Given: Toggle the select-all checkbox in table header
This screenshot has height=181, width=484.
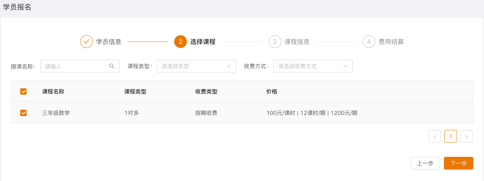Looking at the screenshot, I should tap(23, 91).
